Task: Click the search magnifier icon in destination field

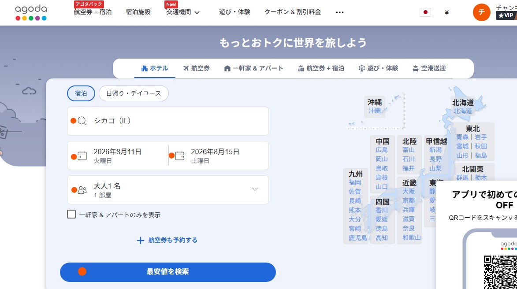Action: coord(82,121)
